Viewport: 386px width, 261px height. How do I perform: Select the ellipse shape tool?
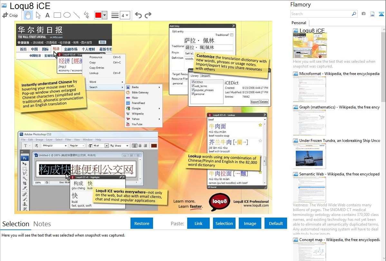coord(67,15)
